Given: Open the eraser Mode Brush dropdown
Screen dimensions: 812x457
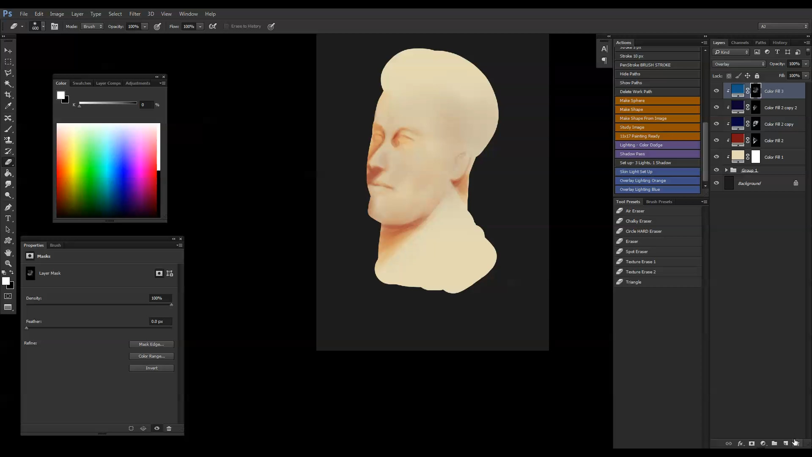Looking at the screenshot, I should 92,26.
